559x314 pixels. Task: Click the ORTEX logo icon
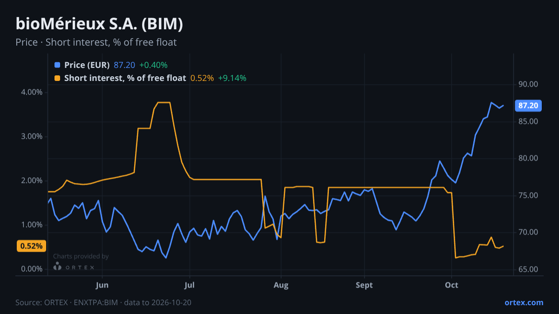(57, 267)
